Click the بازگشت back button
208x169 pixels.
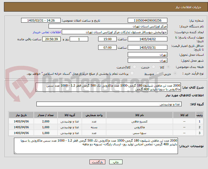(97, 162)
